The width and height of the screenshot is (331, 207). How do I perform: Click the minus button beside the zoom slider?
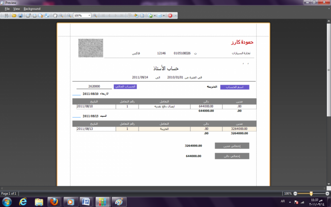pos(296,193)
